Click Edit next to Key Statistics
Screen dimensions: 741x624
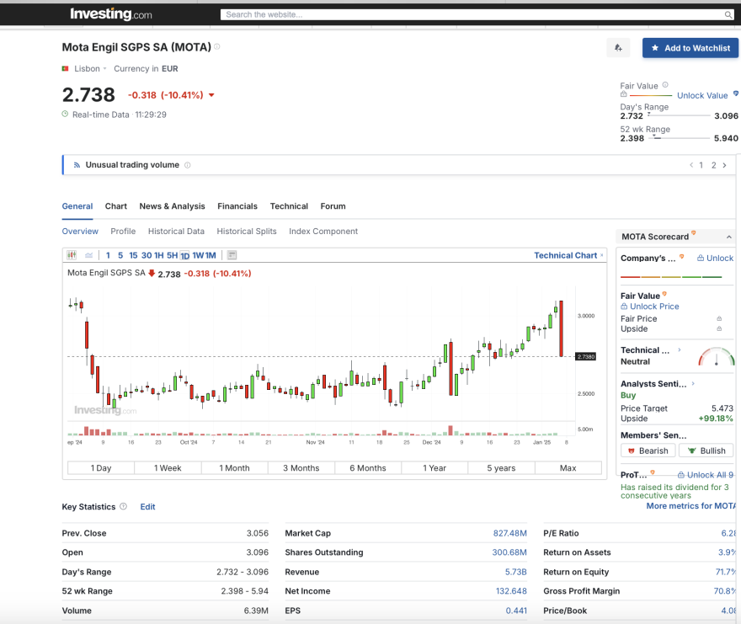point(147,507)
